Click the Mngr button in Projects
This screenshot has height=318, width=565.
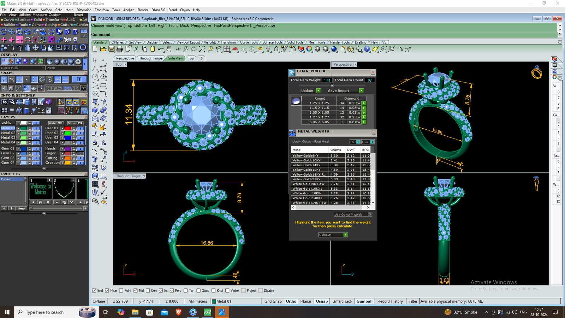click(21, 208)
